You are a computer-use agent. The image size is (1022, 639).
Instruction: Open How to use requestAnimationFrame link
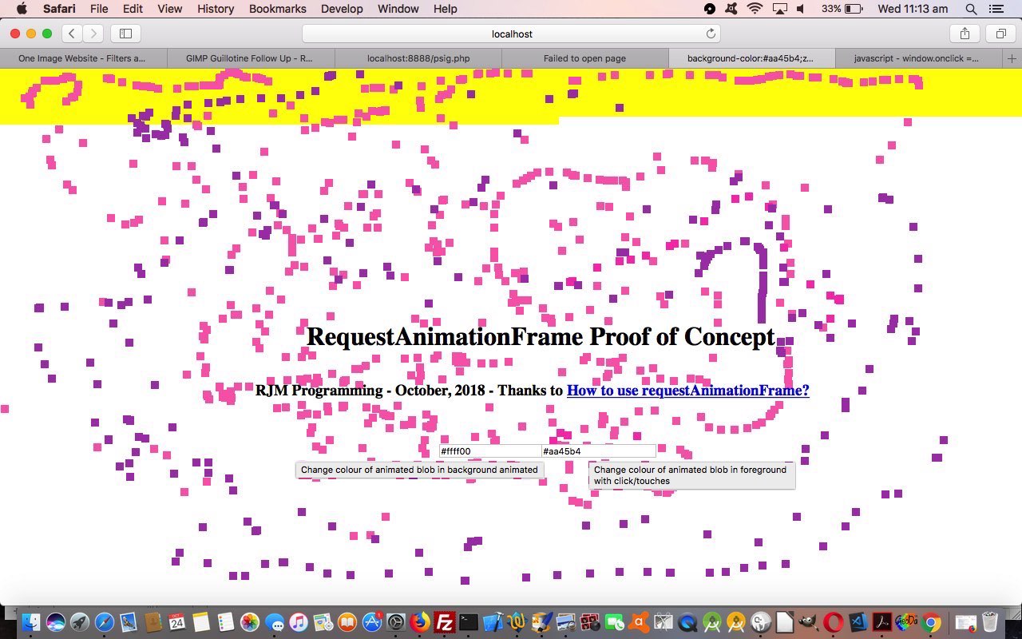pos(687,391)
